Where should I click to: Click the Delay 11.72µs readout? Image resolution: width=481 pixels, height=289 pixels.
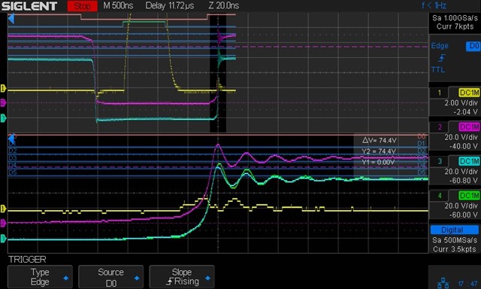(x=170, y=5)
